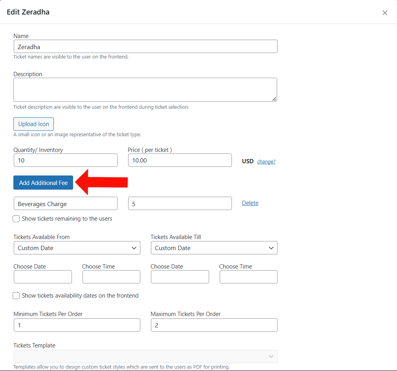397x371 pixels.
Task: Edit Maximum Tickets Per Order field
Action: 214,325
